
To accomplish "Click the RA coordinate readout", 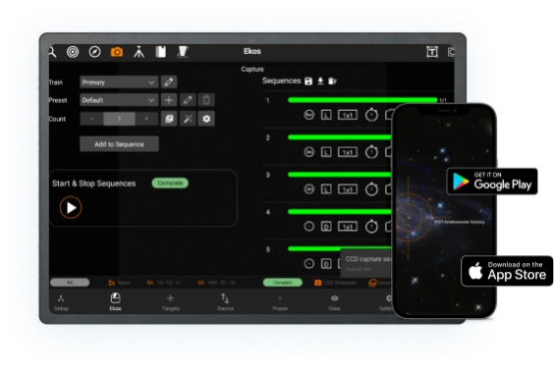I will [164, 283].
